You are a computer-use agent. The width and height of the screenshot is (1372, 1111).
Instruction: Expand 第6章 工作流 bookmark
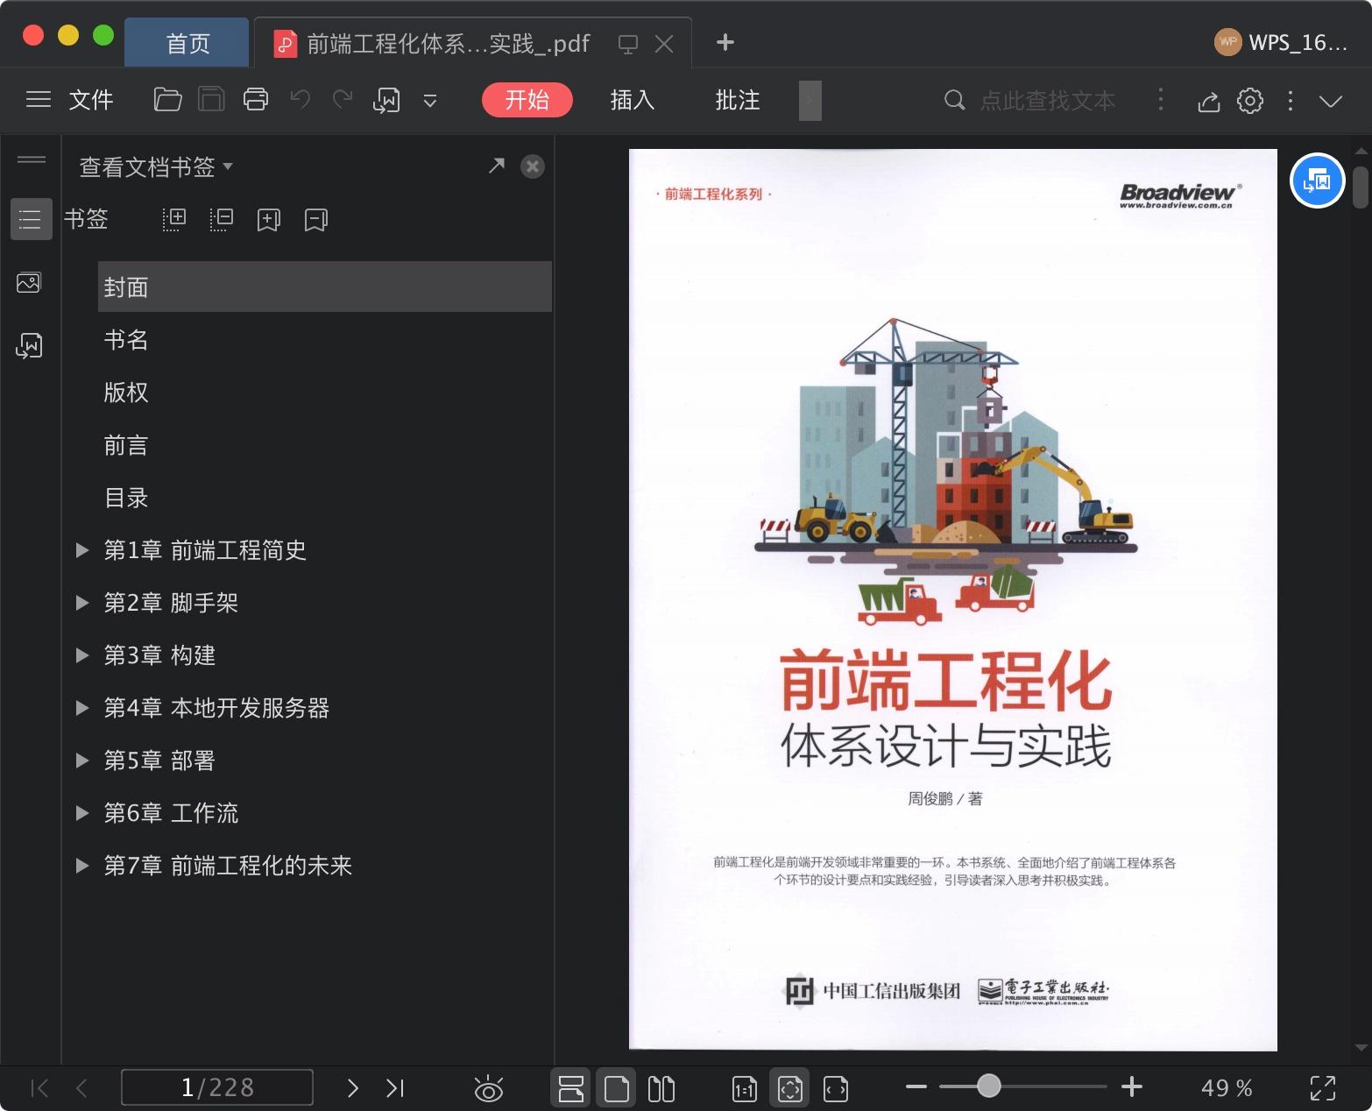tap(82, 813)
